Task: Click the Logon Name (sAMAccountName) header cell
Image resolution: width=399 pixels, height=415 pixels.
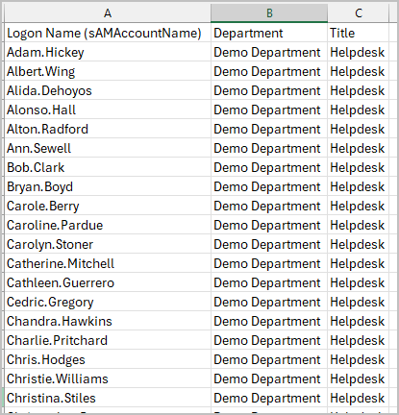Action: click(108, 33)
